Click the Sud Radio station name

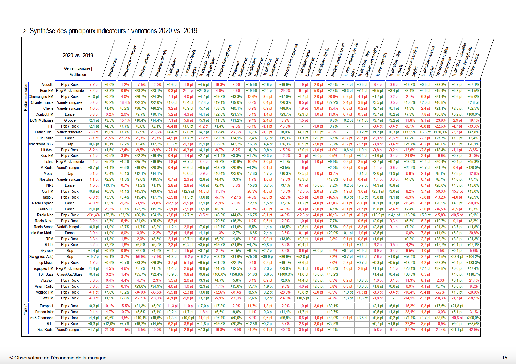[x=45, y=330]
